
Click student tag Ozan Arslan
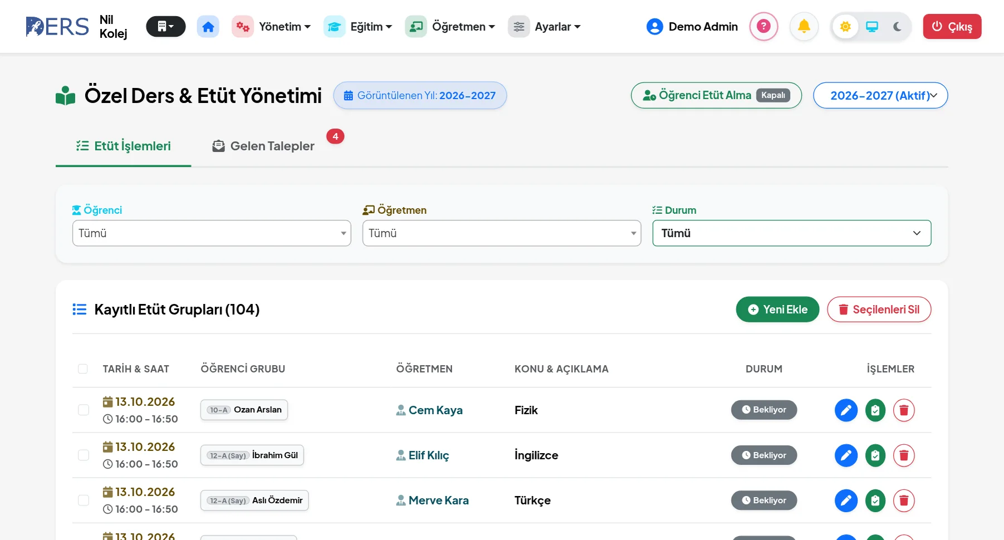click(x=244, y=410)
